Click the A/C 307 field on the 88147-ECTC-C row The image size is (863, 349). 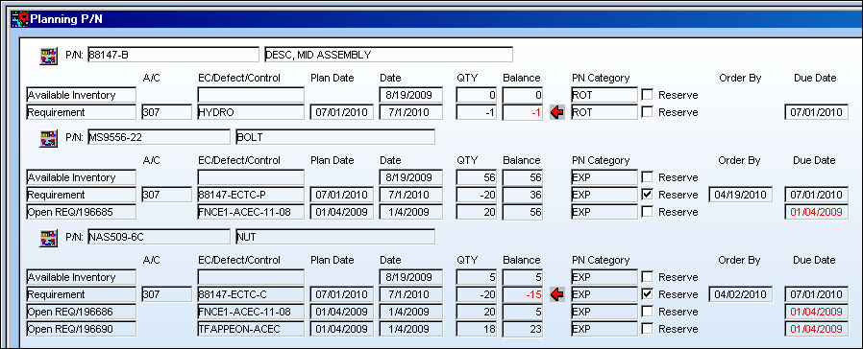[167, 294]
